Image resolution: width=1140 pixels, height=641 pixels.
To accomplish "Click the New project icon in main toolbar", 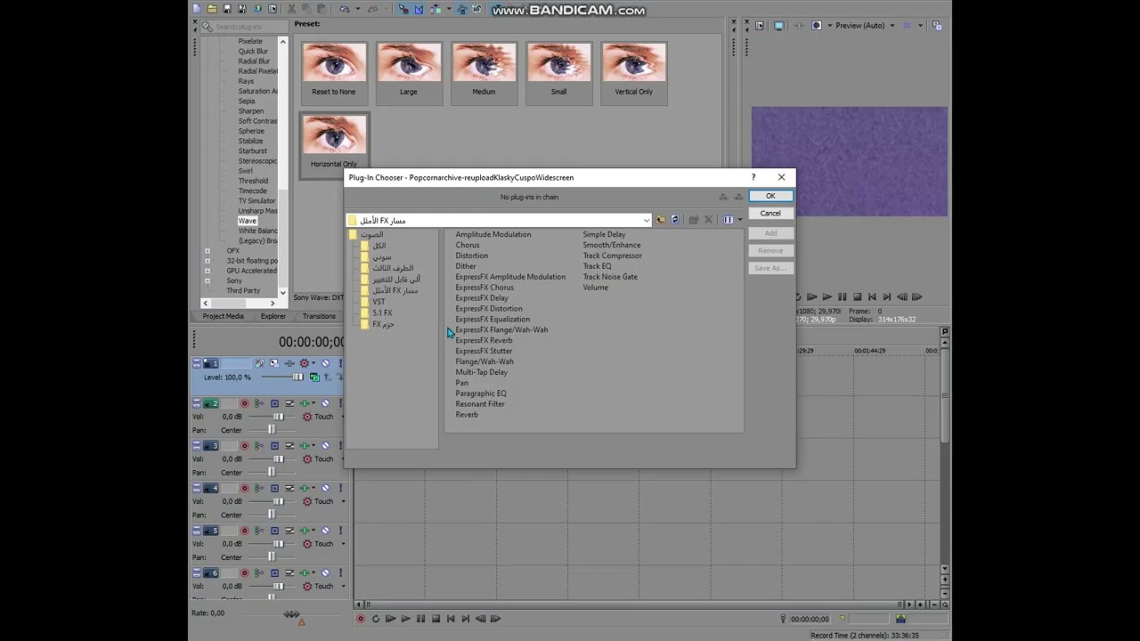I will pyautogui.click(x=197, y=9).
